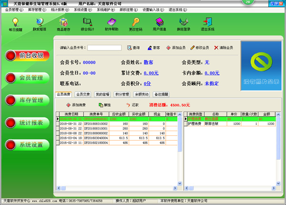Viewport: 286px width, 205px height.
Task: Switch to the 会员交费 tab
Action: (83, 94)
